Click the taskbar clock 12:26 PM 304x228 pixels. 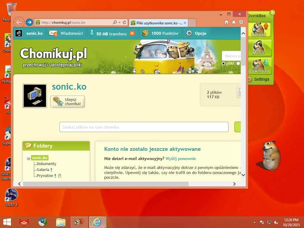(x=291, y=222)
